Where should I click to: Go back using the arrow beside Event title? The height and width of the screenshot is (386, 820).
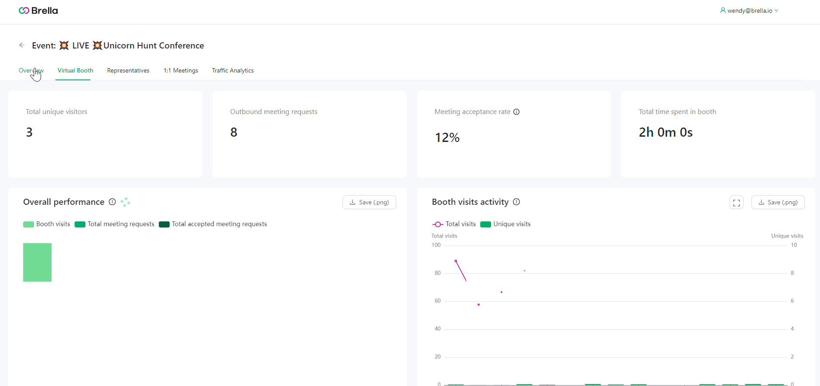coord(22,45)
